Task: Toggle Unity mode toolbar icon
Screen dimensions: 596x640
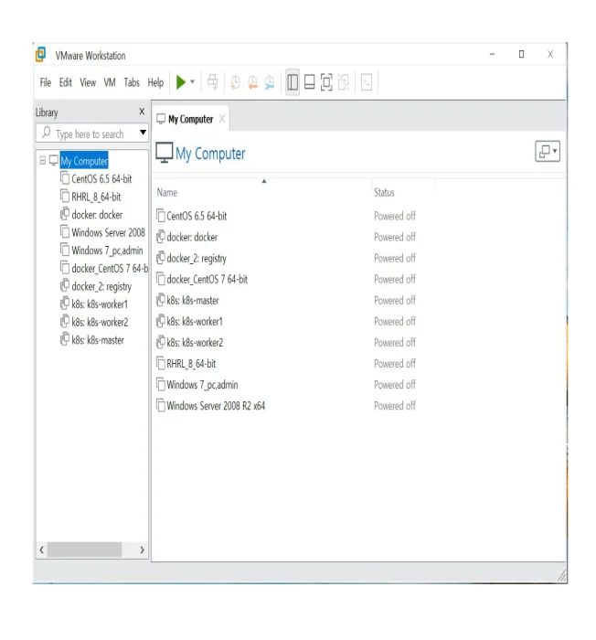Action: pos(344,82)
